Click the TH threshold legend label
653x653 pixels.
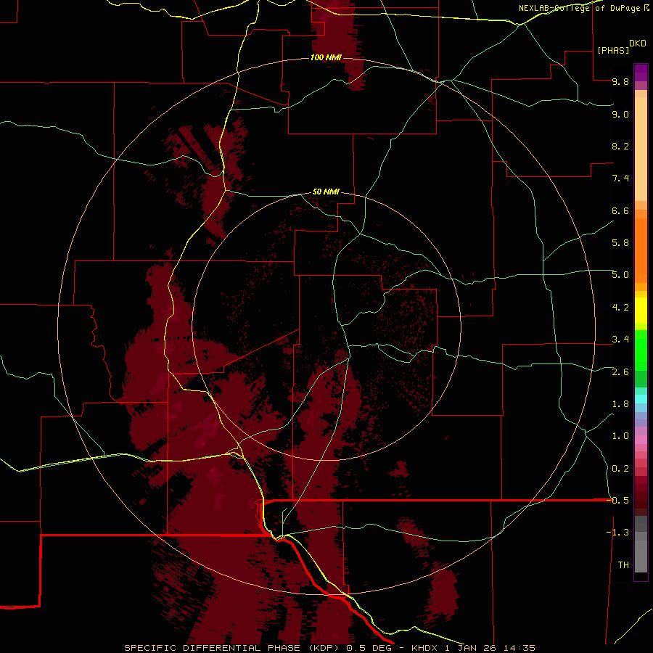pyautogui.click(x=623, y=565)
